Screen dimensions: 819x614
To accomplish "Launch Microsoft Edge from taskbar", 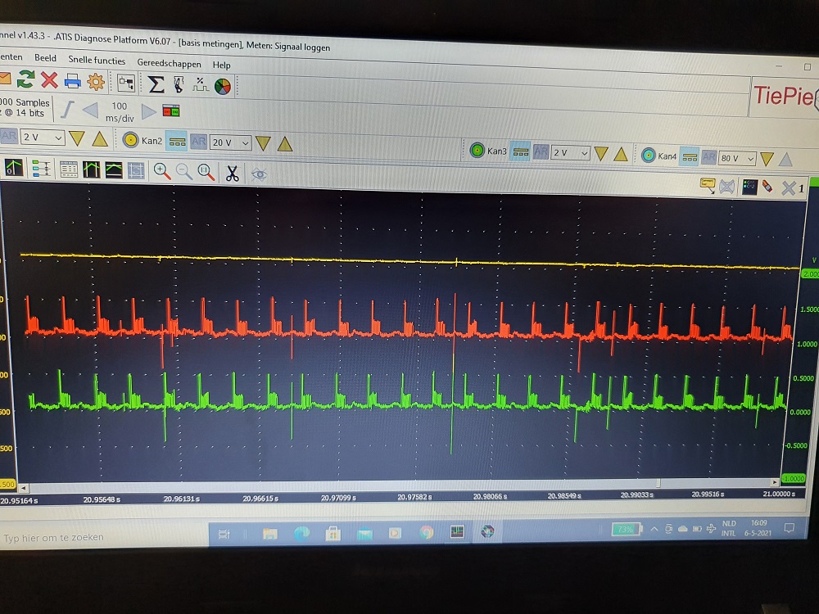I will pos(301,533).
